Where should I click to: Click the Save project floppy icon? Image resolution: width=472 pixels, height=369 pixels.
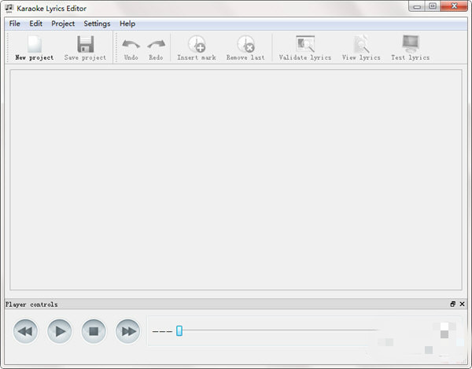86,44
